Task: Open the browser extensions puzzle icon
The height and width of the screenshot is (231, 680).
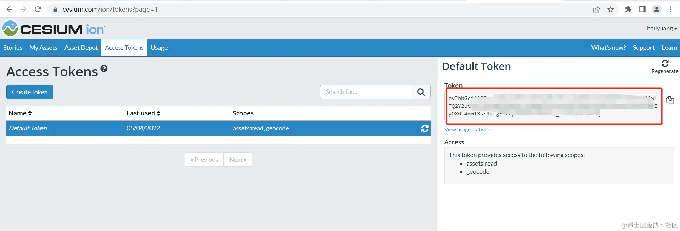Action: 628,10
